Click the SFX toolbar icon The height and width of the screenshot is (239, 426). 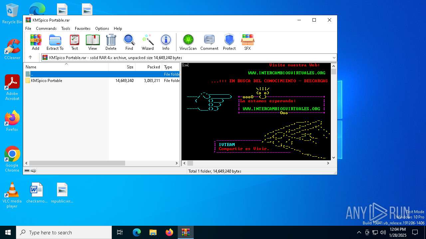[x=248, y=42]
